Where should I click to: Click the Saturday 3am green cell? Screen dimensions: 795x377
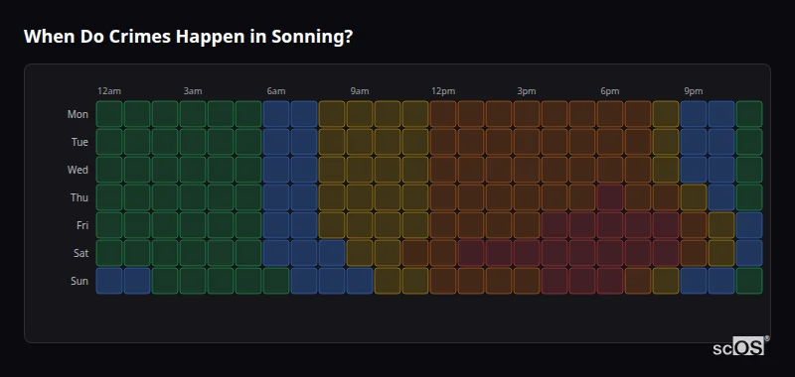(193, 253)
